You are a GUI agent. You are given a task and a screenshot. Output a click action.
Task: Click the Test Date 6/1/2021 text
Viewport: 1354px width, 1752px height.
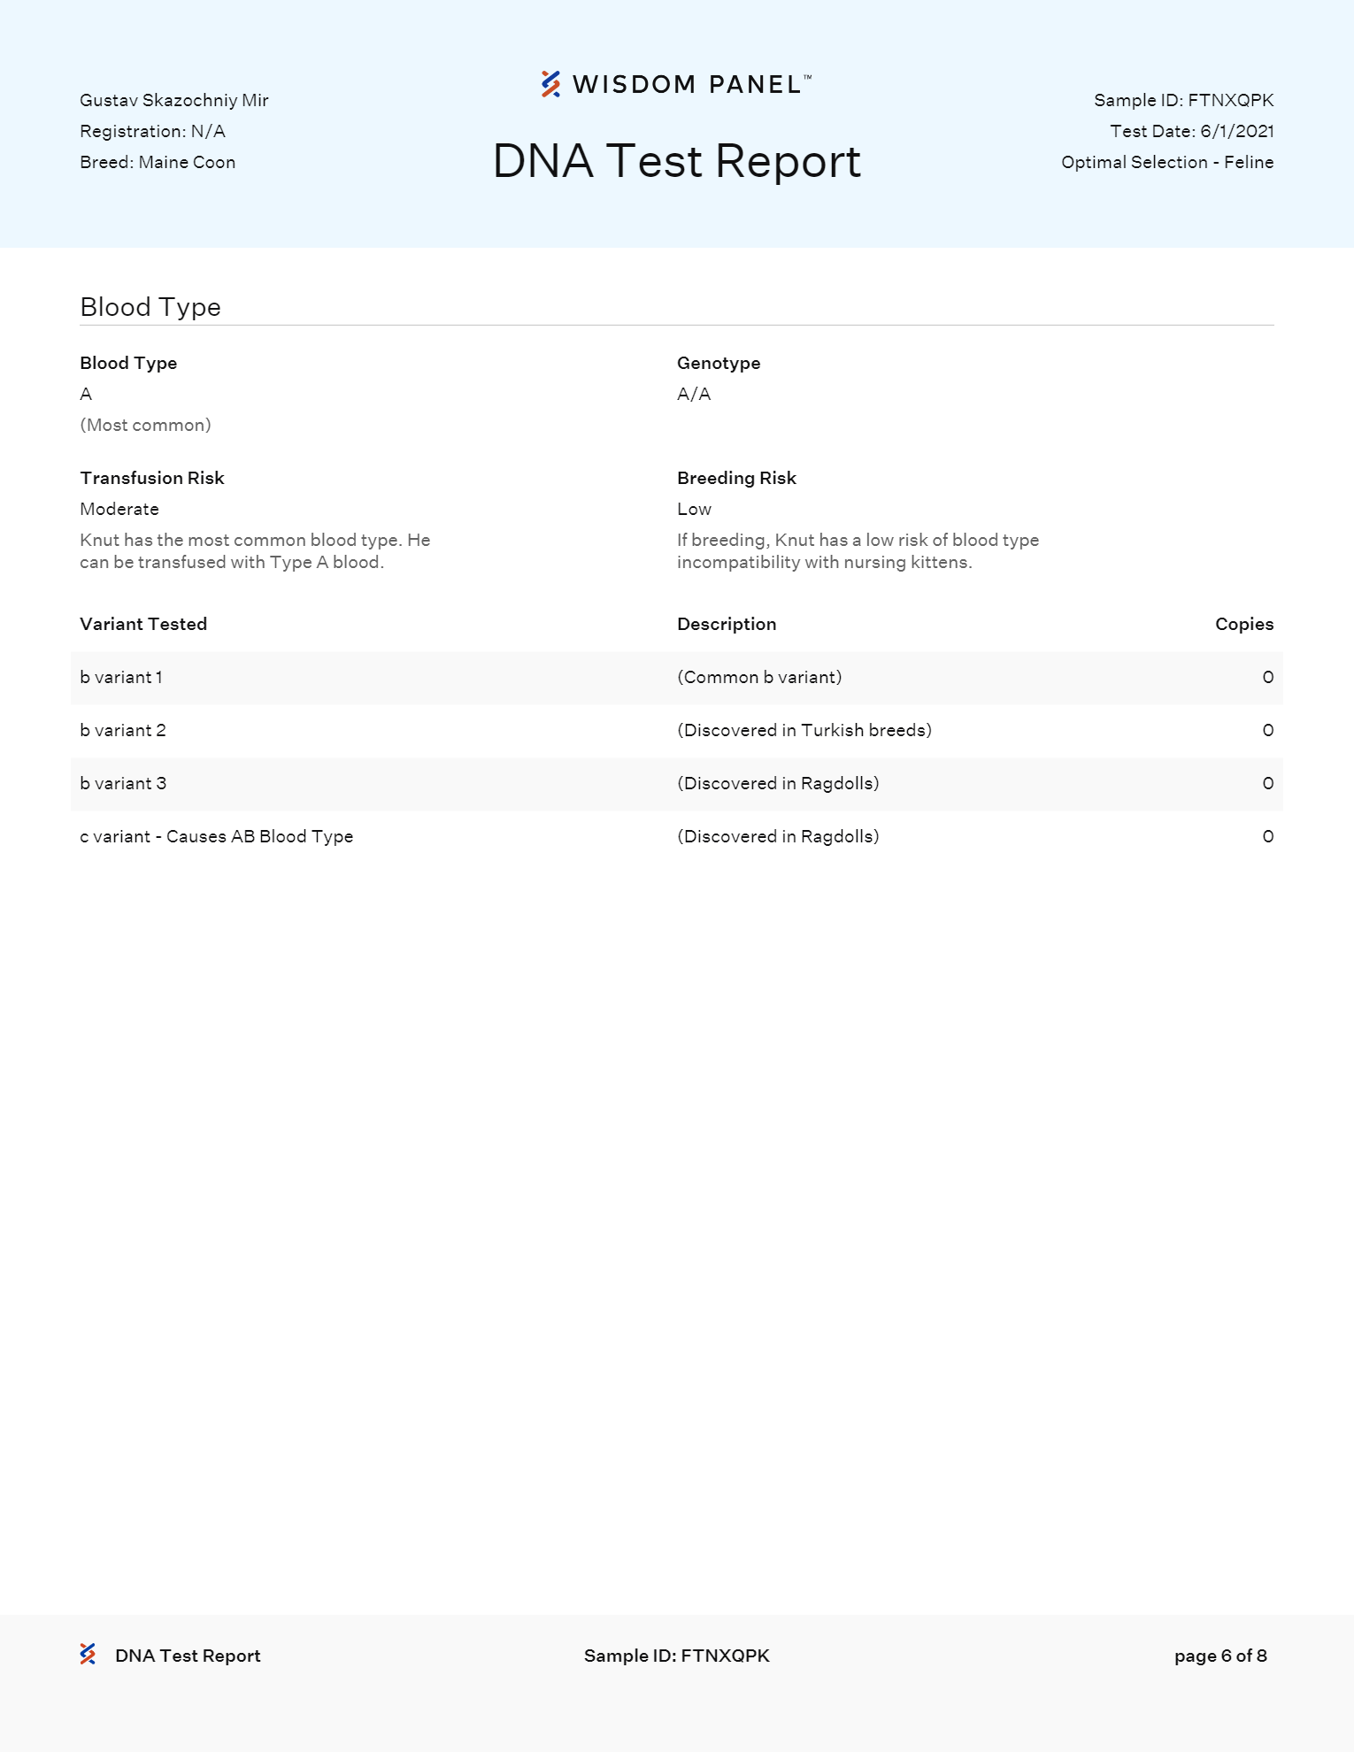coord(1191,131)
